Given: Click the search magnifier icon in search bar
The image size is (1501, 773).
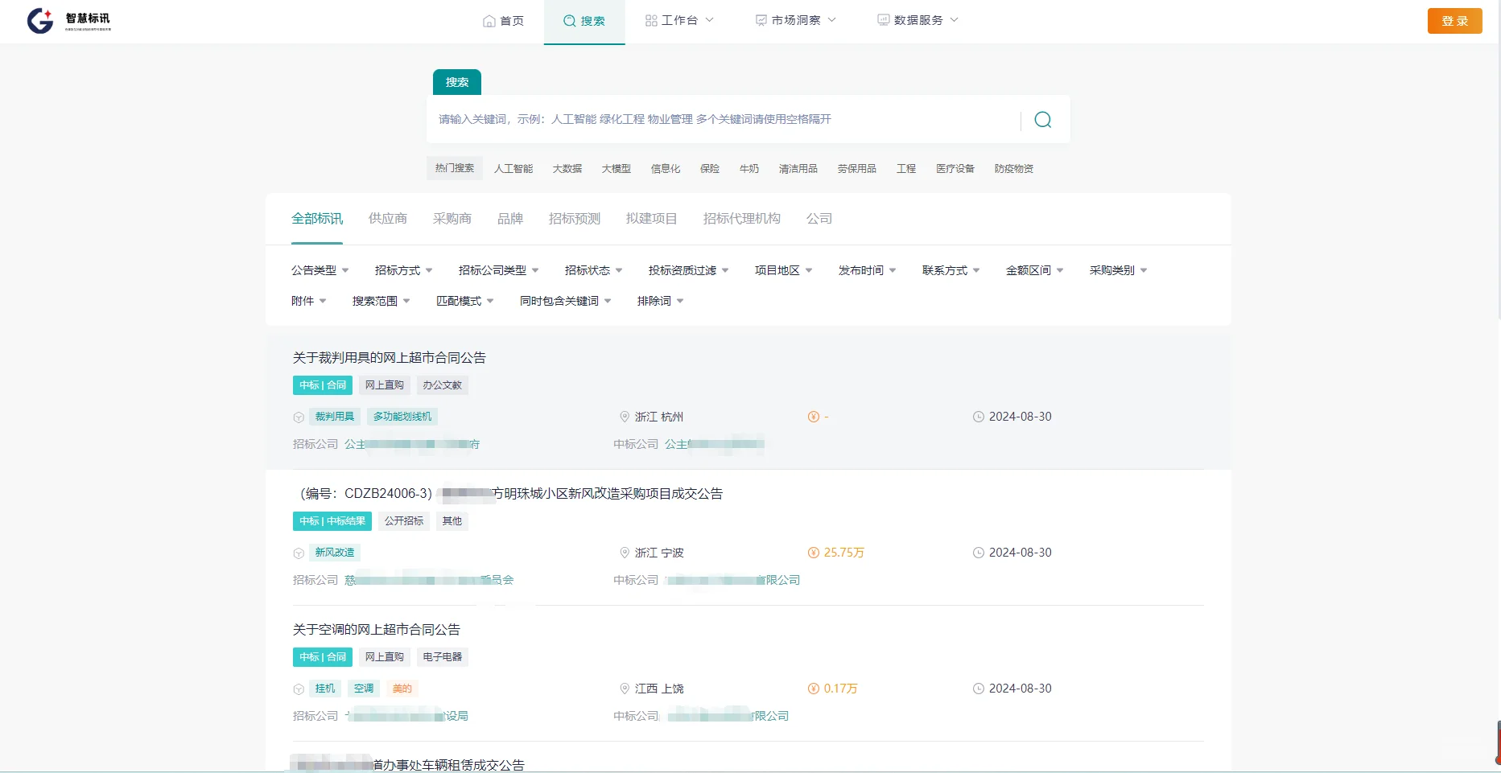Looking at the screenshot, I should coord(1043,119).
